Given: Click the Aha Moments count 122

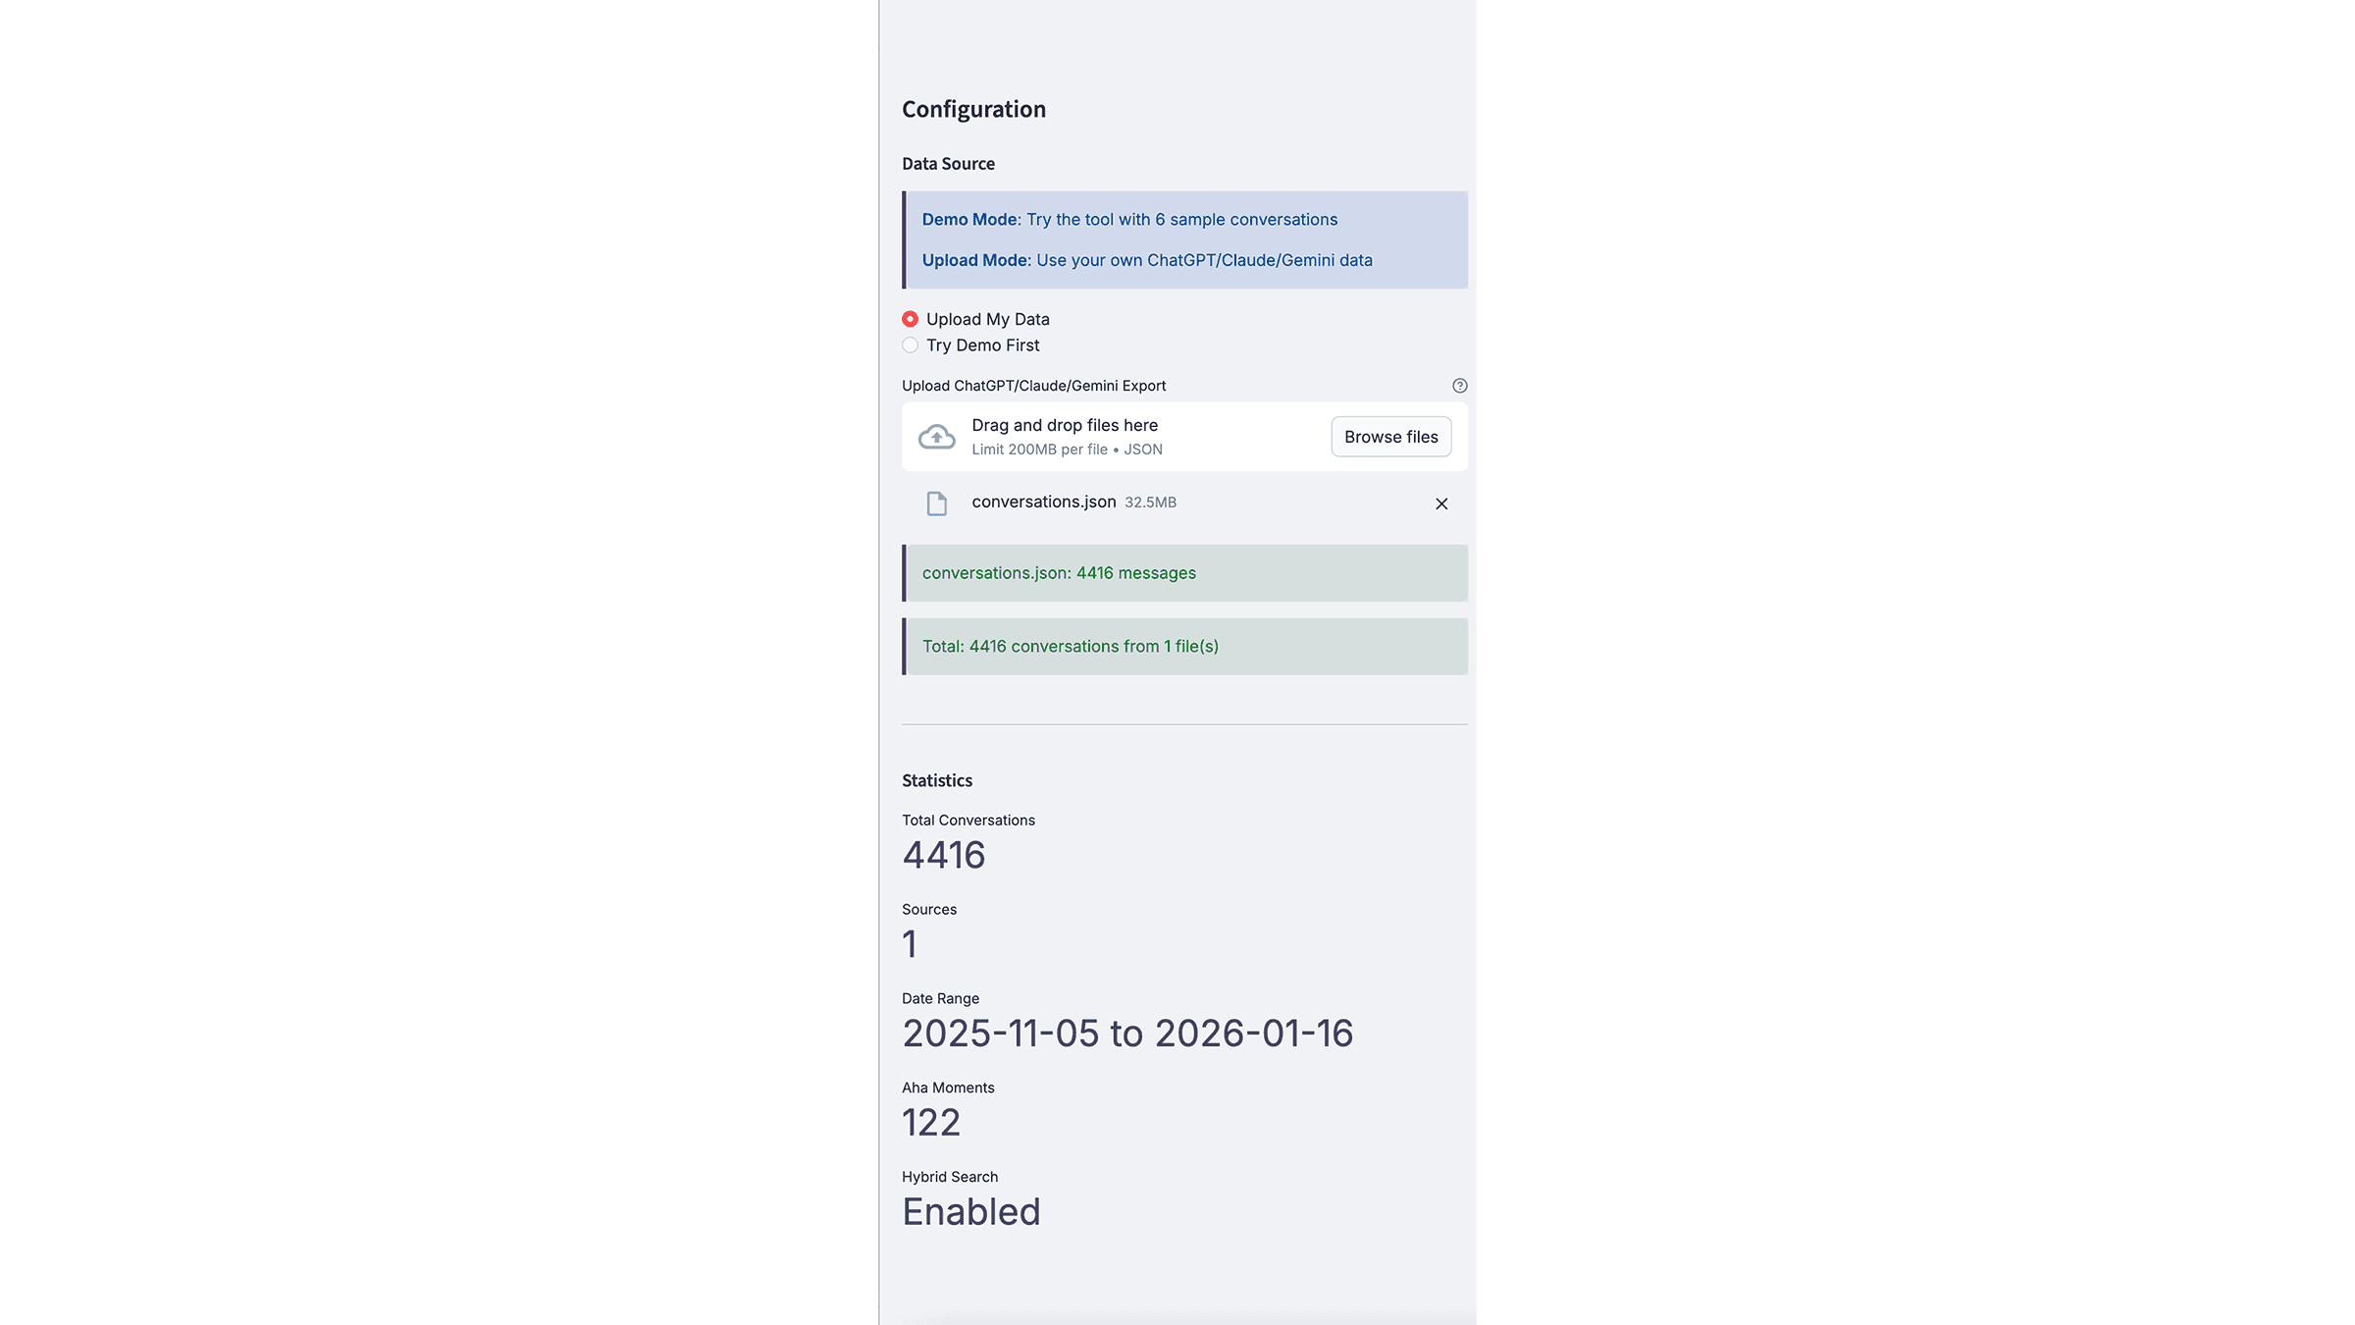Looking at the screenshot, I should [931, 1123].
